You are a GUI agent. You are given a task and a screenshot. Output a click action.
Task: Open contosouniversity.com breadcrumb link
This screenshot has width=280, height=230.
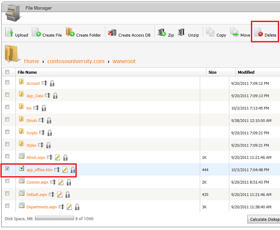pyautogui.click(x=75, y=61)
